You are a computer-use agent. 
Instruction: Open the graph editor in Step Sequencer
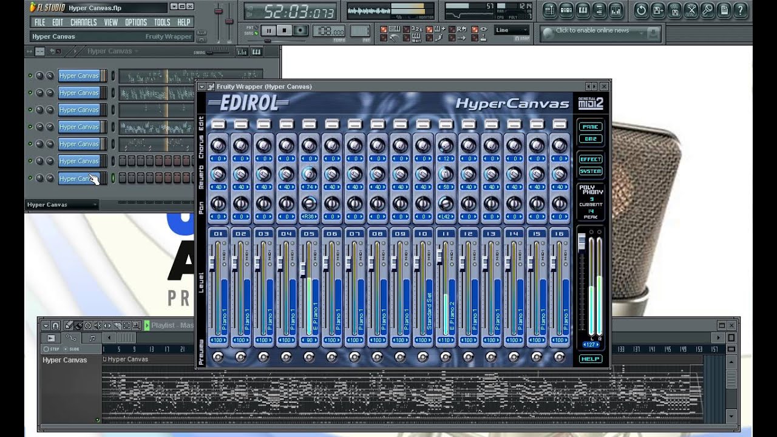pos(242,52)
